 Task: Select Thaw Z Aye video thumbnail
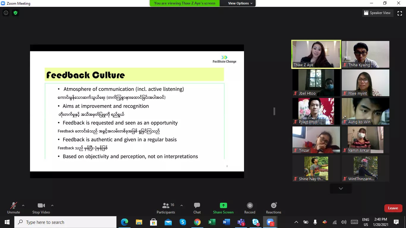click(x=316, y=54)
